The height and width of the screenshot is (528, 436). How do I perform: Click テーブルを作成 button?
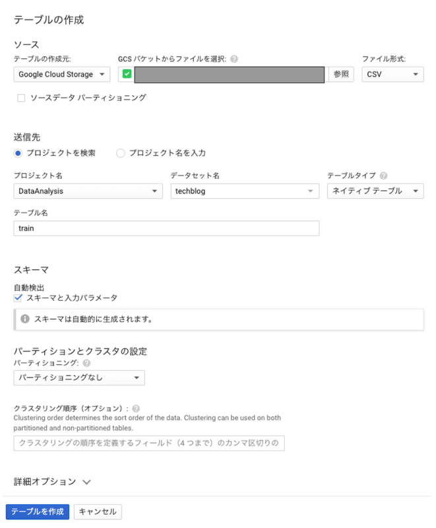[38, 511]
